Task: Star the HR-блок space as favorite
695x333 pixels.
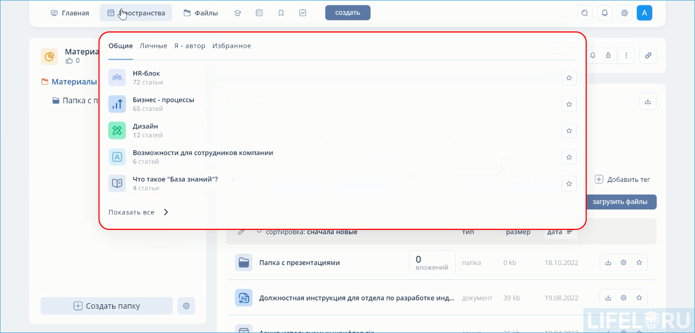Action: pyautogui.click(x=569, y=77)
